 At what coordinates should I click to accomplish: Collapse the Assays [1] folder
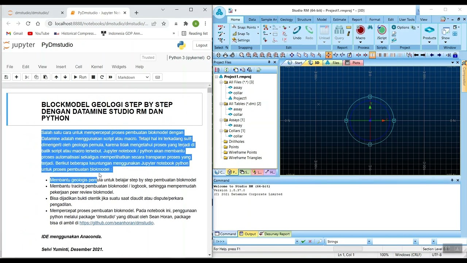pos(221,120)
